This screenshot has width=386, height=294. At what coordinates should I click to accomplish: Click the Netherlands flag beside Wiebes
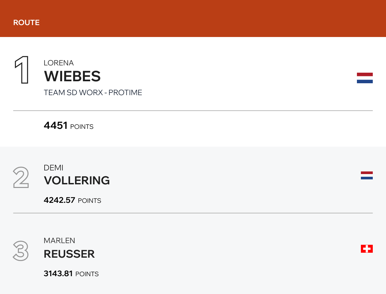pos(365,78)
